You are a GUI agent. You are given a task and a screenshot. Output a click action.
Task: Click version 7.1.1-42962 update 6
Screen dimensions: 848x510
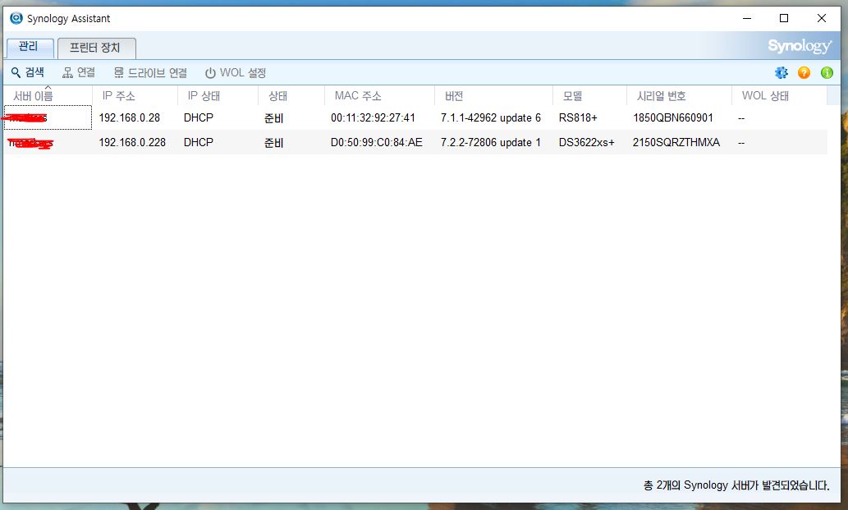point(491,117)
